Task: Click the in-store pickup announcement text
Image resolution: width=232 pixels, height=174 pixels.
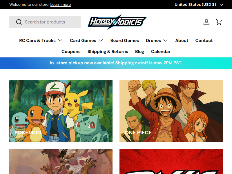Action: point(116,63)
